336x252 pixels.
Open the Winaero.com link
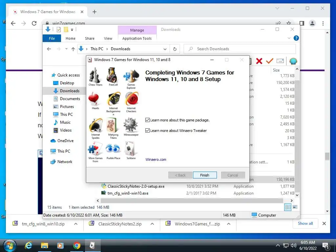(156, 159)
